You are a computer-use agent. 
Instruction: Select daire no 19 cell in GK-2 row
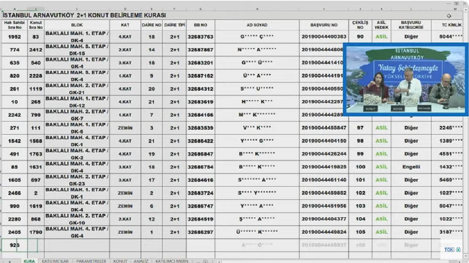pyautogui.click(x=152, y=154)
